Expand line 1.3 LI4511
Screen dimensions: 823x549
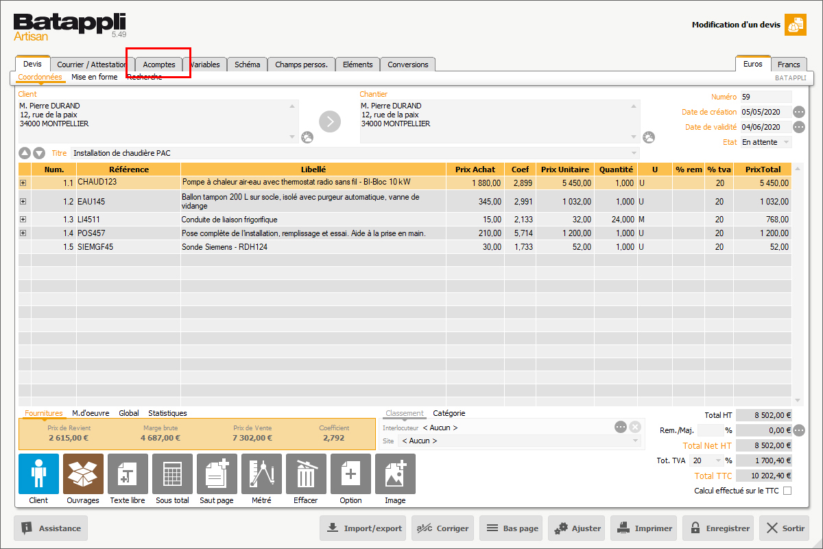[x=23, y=220]
